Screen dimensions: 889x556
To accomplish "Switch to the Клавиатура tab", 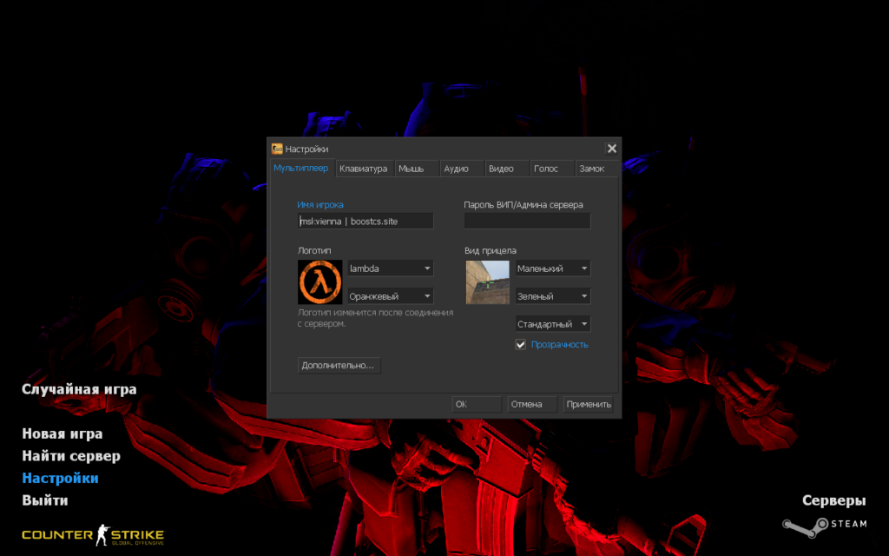I will point(365,169).
